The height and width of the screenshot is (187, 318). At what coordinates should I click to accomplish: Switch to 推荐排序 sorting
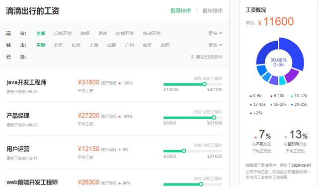tap(180, 11)
